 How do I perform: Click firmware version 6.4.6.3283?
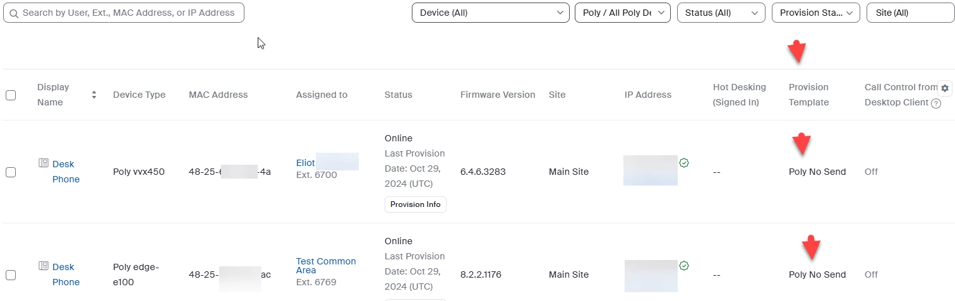(483, 172)
